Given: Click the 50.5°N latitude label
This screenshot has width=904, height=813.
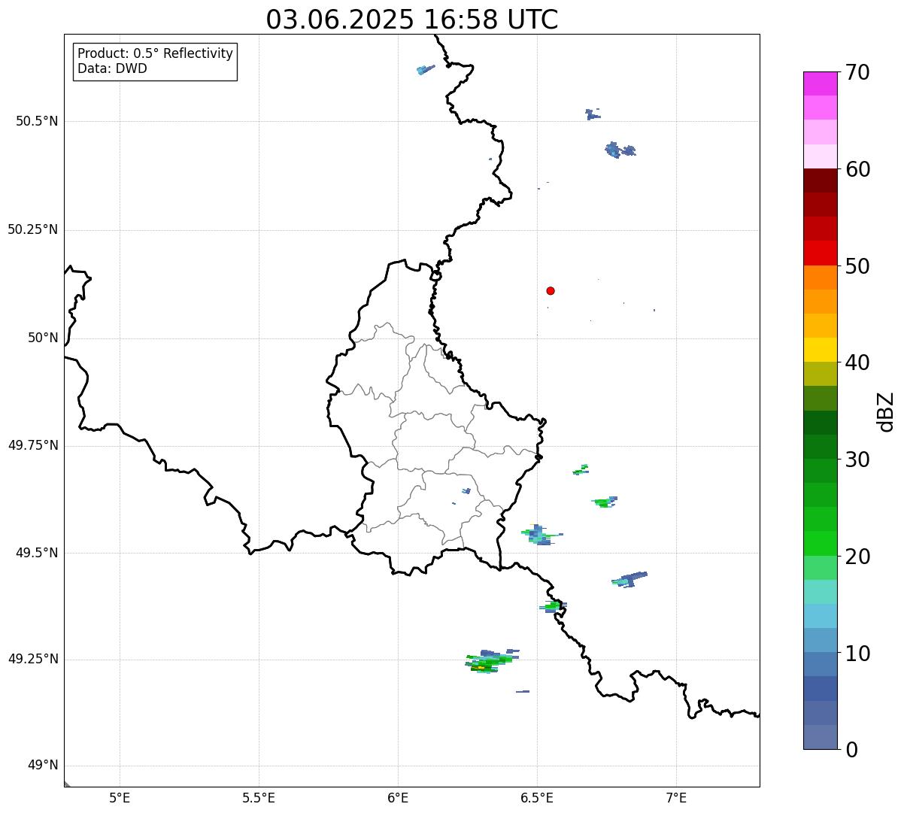Looking at the screenshot, I should click(x=37, y=121).
